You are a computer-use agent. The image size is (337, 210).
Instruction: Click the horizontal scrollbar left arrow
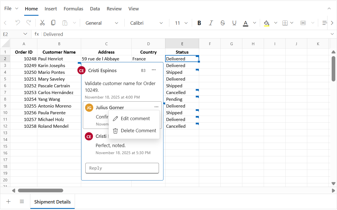tap(13, 191)
